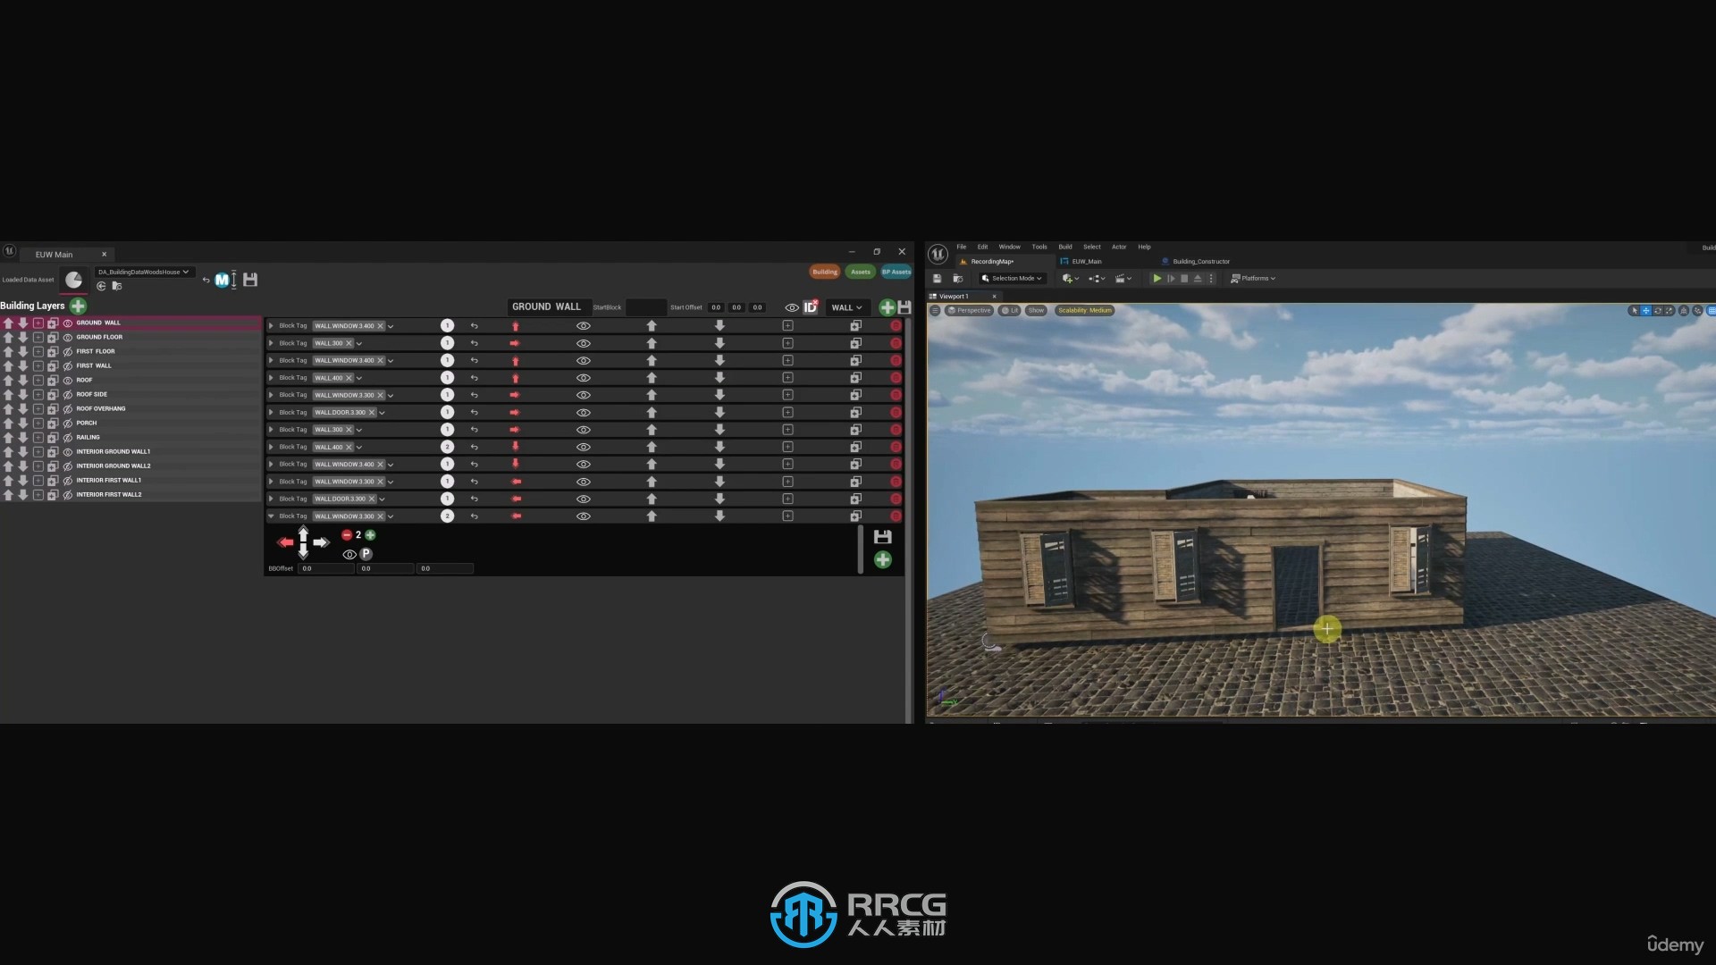Expand the first WALL.WINDOW.3.400 block row
The height and width of the screenshot is (965, 1716).
point(271,326)
